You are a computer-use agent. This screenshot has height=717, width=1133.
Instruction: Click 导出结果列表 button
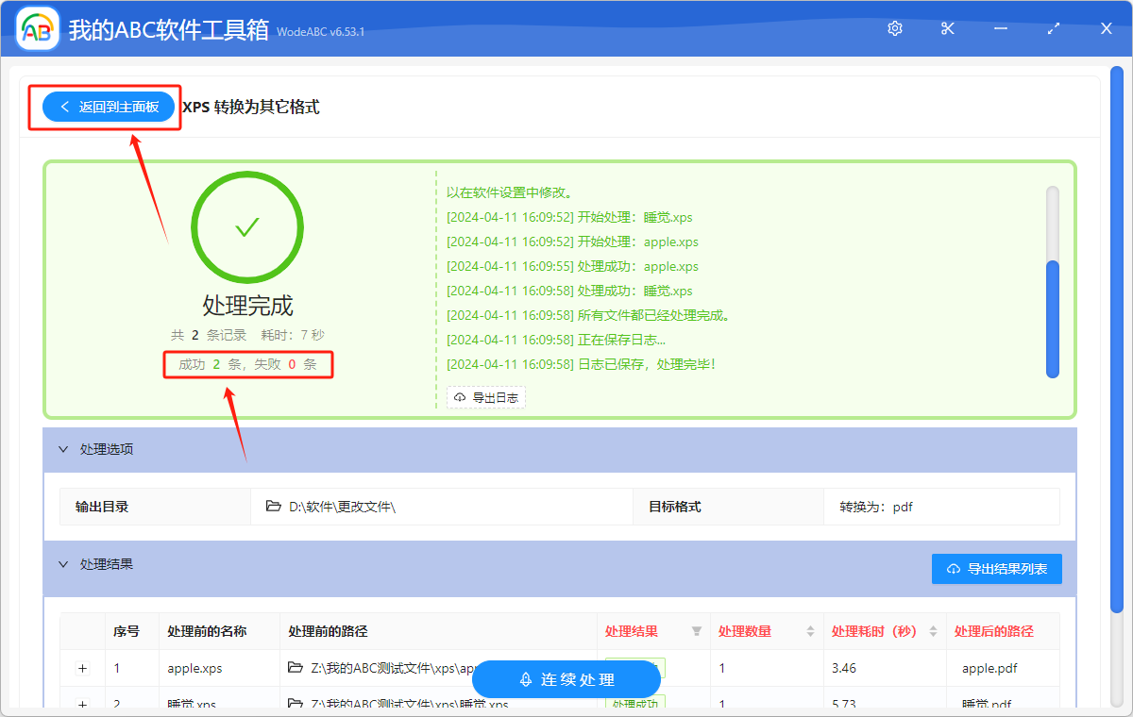tap(996, 569)
